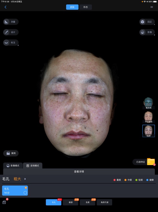Switch to the 形态 tab
Viewport: 158px width, 212px height.
pos(86,7)
